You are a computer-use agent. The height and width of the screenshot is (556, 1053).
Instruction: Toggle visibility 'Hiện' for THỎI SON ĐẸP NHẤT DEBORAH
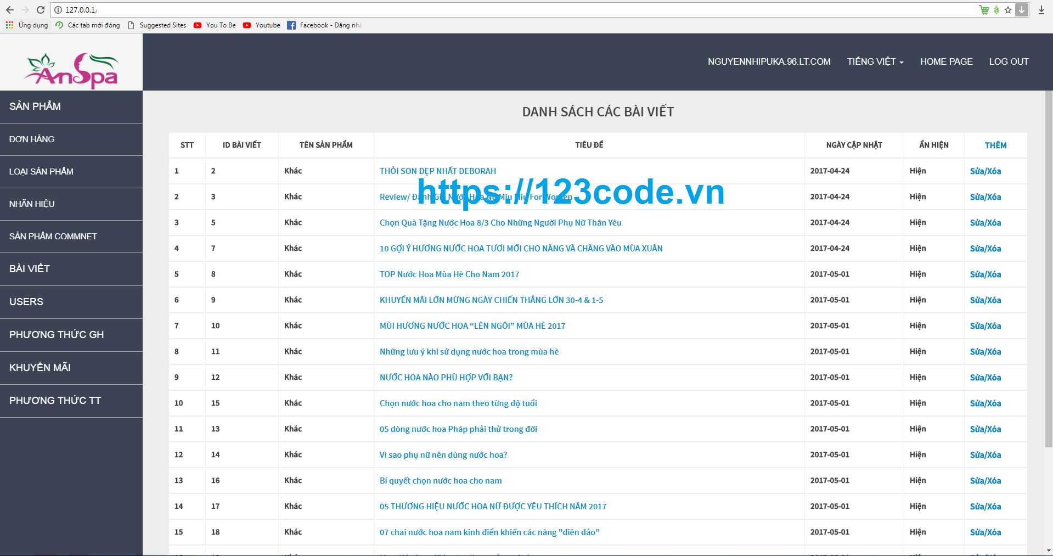click(x=917, y=171)
